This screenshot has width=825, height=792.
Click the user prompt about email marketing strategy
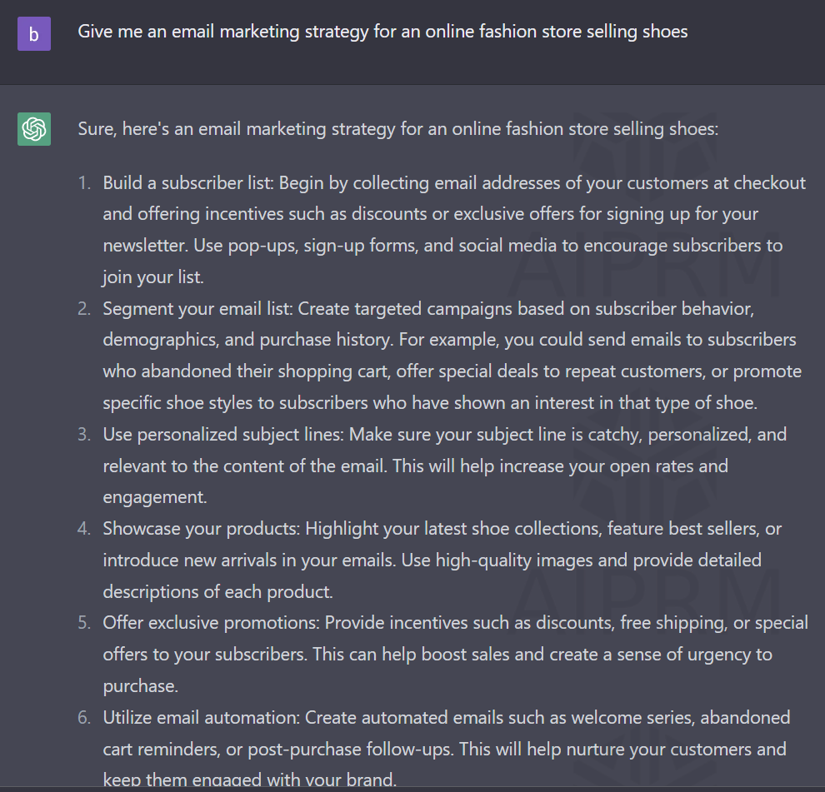click(x=382, y=32)
